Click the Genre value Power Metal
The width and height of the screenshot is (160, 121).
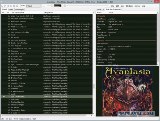click(x=113, y=30)
